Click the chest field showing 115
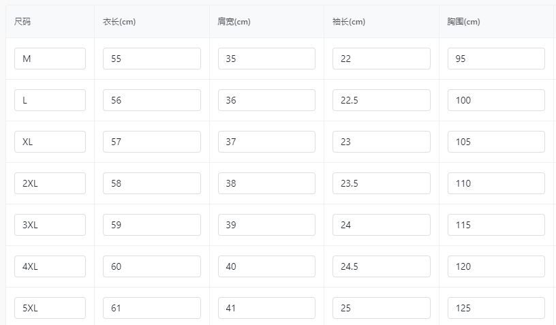556x325 pixels. [497, 225]
